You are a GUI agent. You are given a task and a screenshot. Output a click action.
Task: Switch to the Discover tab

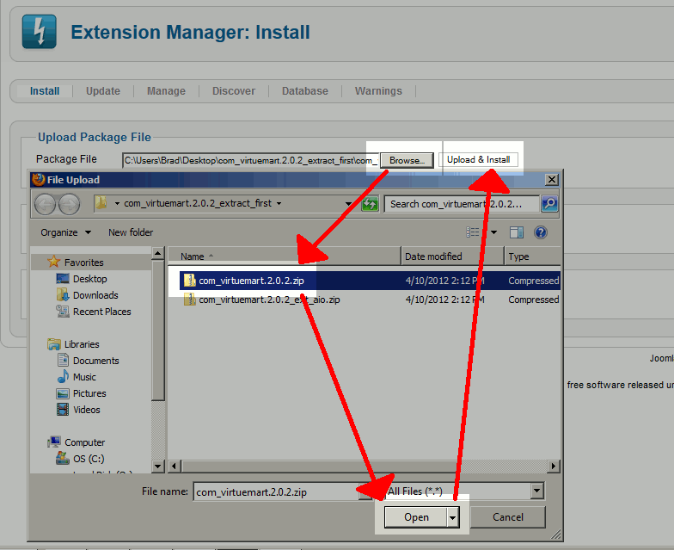coord(234,91)
